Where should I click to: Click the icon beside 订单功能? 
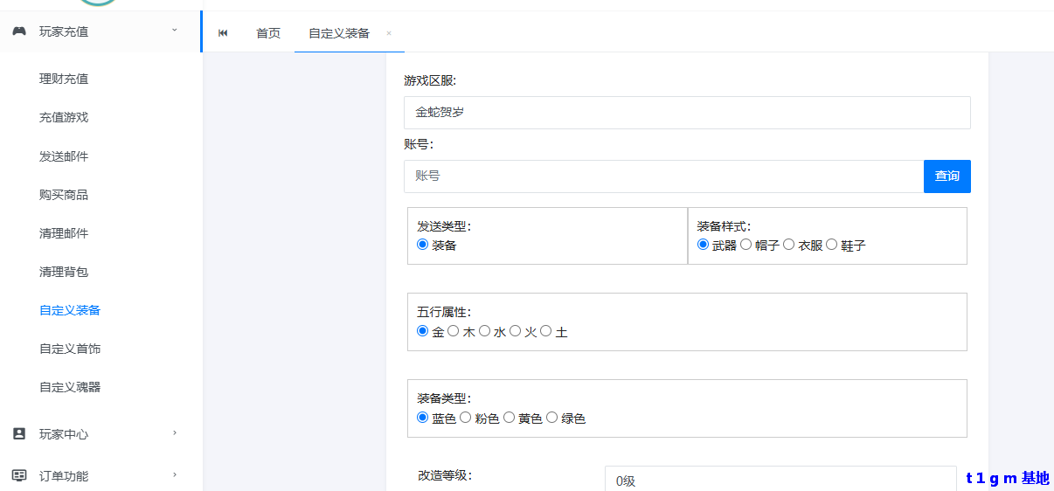pos(19,475)
